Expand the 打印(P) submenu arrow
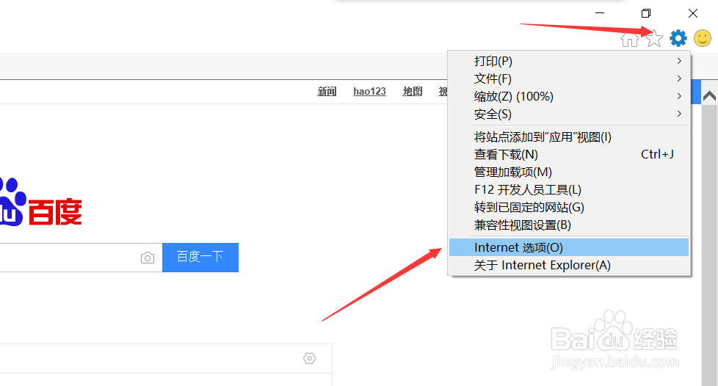718x386 pixels. pyautogui.click(x=679, y=61)
